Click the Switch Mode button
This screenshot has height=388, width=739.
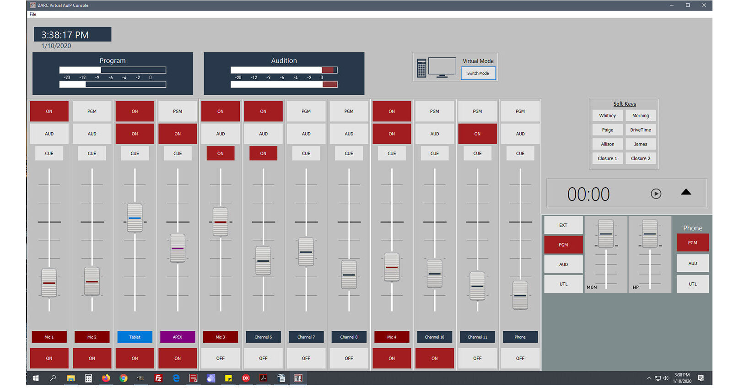pos(478,73)
